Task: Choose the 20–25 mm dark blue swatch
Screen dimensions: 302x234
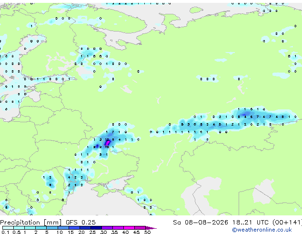Action: (x=85, y=228)
